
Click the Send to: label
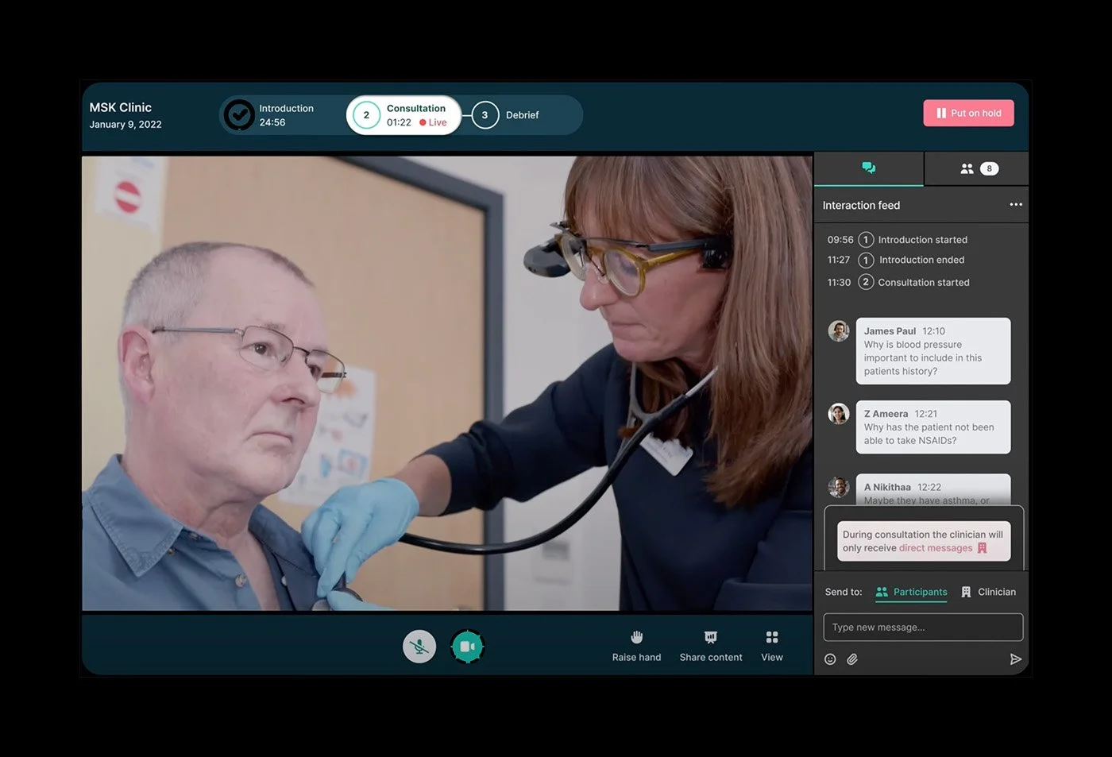tap(844, 592)
